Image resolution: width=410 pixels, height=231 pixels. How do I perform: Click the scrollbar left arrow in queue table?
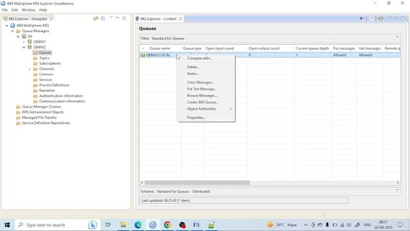[x=142, y=182]
